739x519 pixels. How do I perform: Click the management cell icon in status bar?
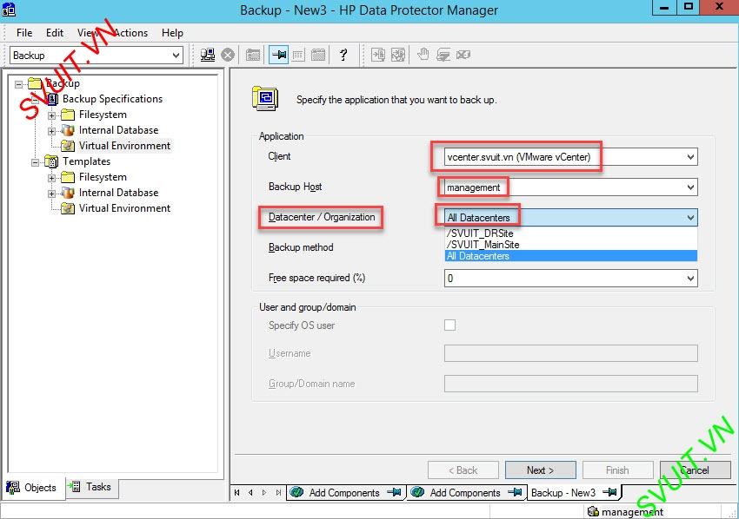[593, 511]
